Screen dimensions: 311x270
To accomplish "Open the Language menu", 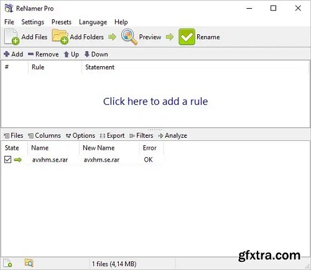I will pyautogui.click(x=93, y=22).
